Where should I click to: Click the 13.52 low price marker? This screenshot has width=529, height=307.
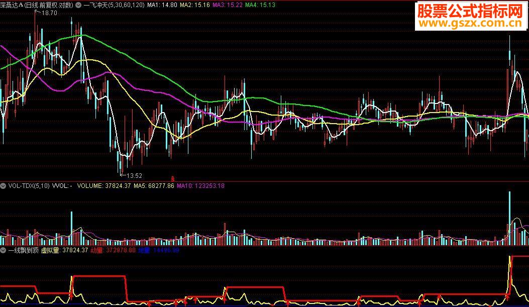click(x=134, y=176)
